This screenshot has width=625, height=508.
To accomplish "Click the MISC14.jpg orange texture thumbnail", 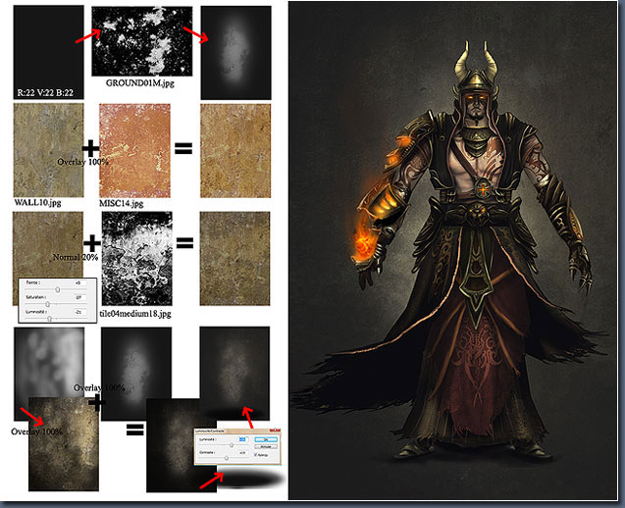I will 134,151.
